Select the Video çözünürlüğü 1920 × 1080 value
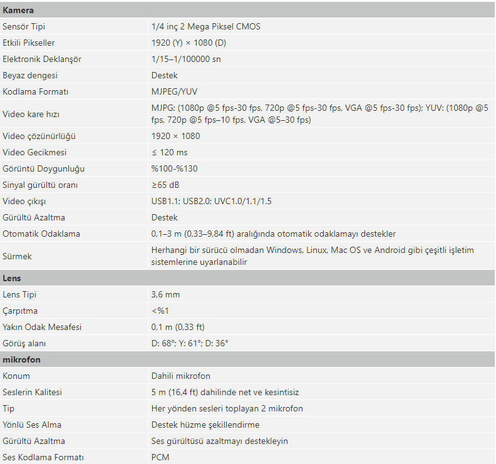 [175, 136]
